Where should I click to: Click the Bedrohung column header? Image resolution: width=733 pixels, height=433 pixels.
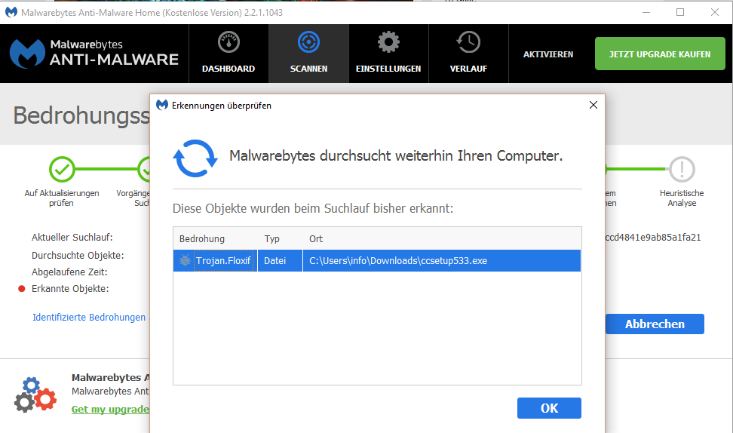pos(202,239)
